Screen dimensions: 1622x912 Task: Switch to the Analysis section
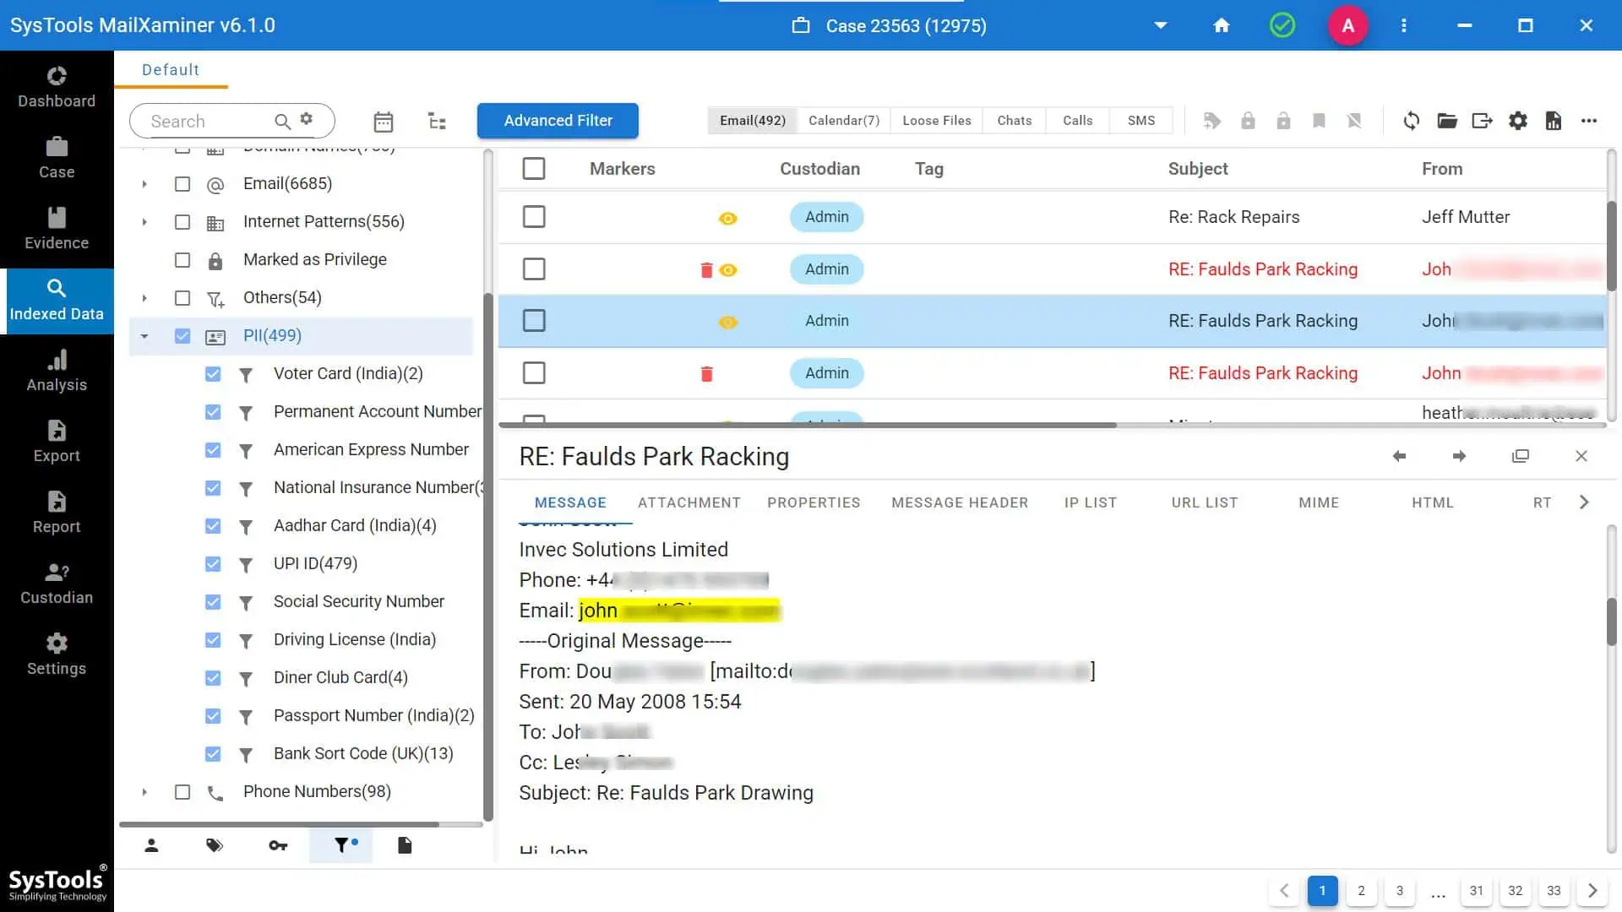coord(57,370)
